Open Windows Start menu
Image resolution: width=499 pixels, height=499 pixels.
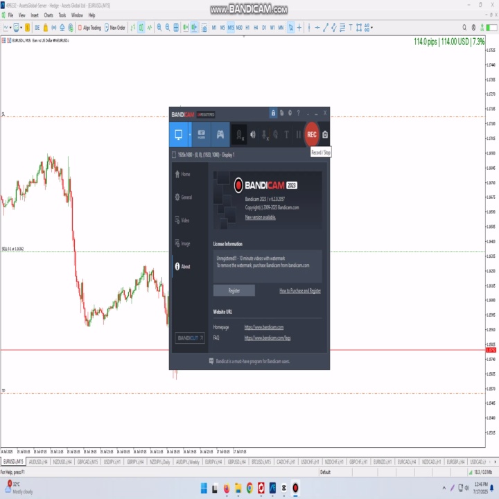(x=204, y=488)
